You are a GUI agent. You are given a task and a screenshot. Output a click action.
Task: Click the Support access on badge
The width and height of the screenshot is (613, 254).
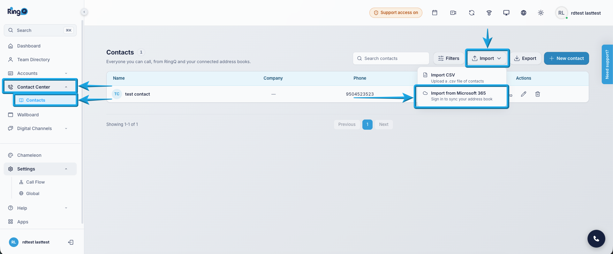396,13
